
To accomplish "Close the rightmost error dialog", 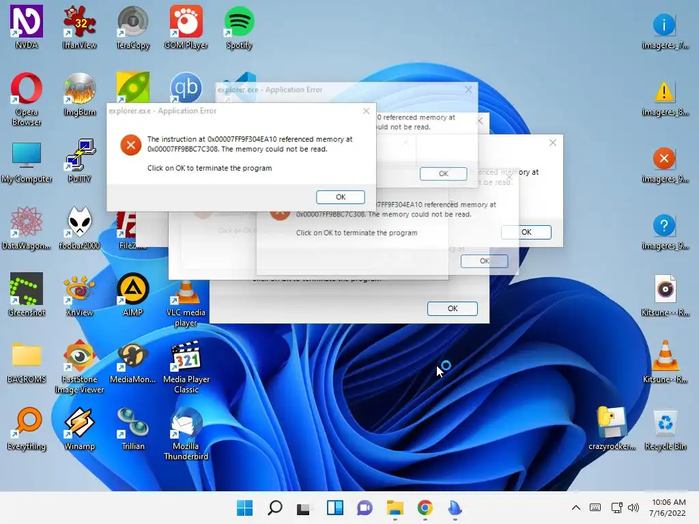I will pos(553,143).
